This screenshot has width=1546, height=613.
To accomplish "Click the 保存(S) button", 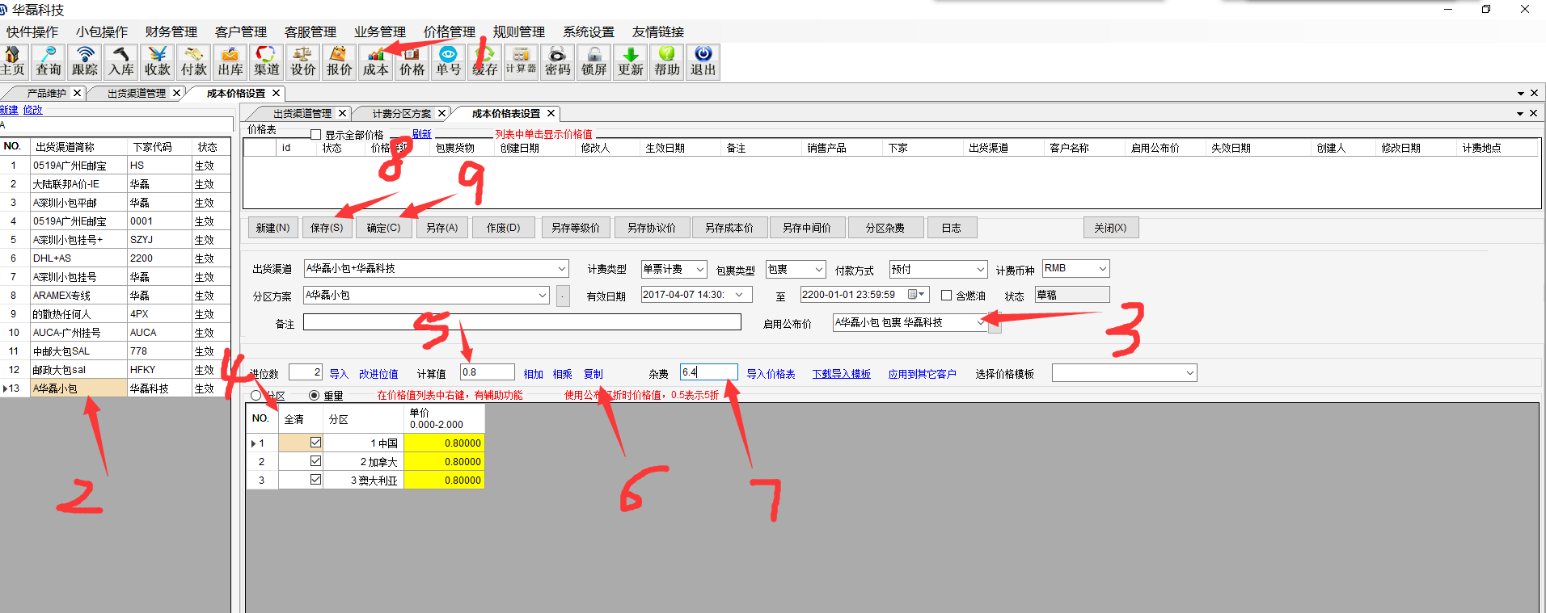I will 327,228.
